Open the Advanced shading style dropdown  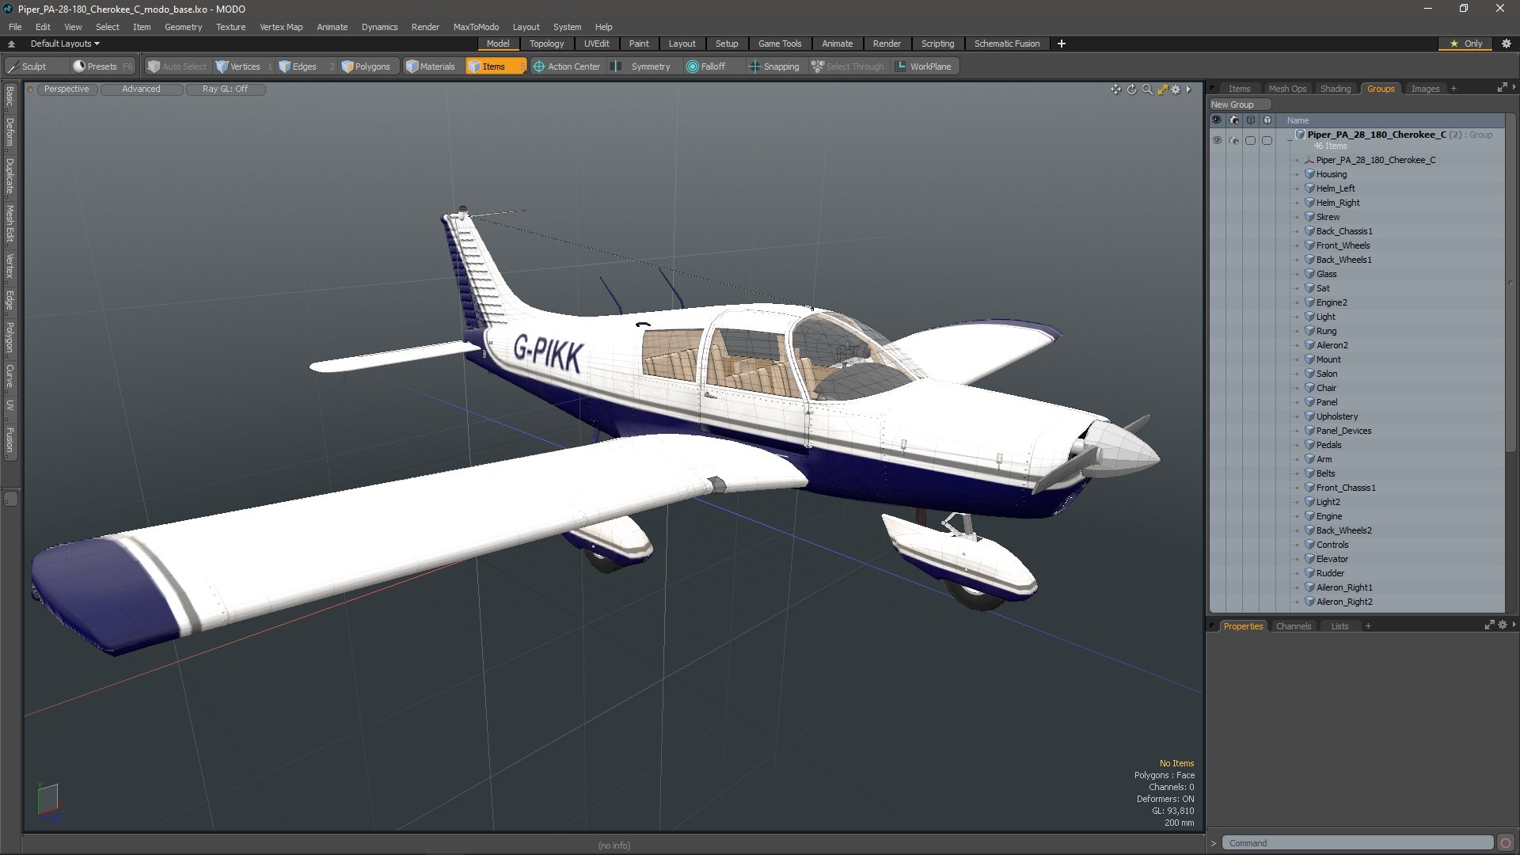[141, 89]
